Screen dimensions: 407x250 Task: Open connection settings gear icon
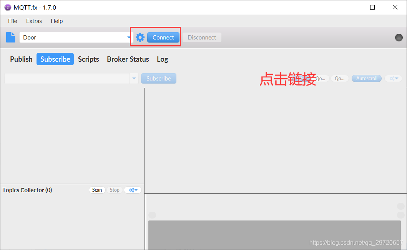pos(140,37)
